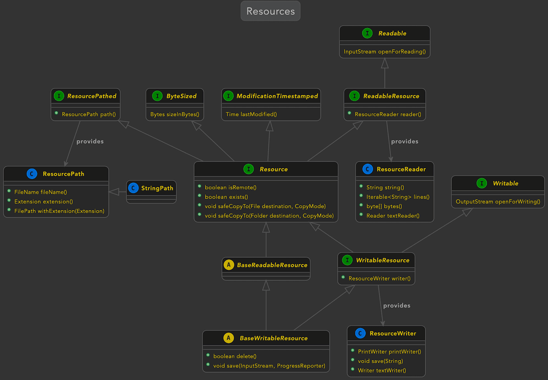Click the Resources diagram title box

coord(270,11)
